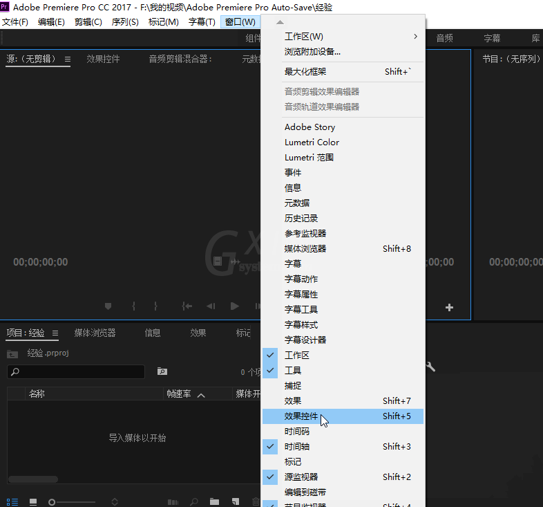Click Mark Out brace button

[155, 306]
